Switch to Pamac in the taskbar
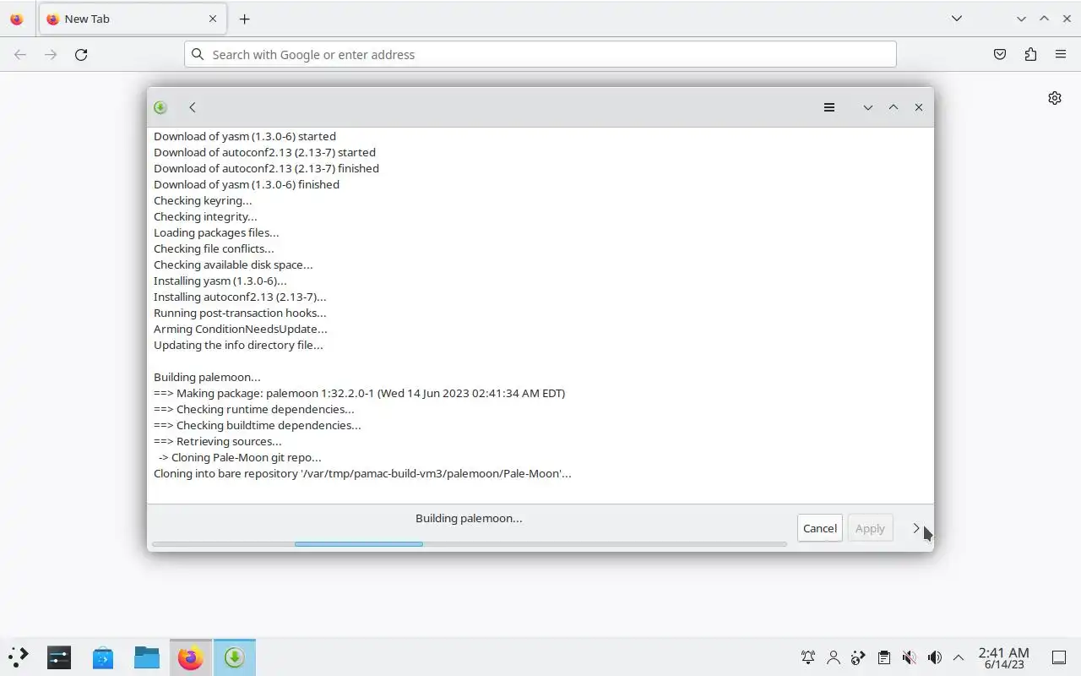This screenshot has width=1081, height=676. point(235,657)
